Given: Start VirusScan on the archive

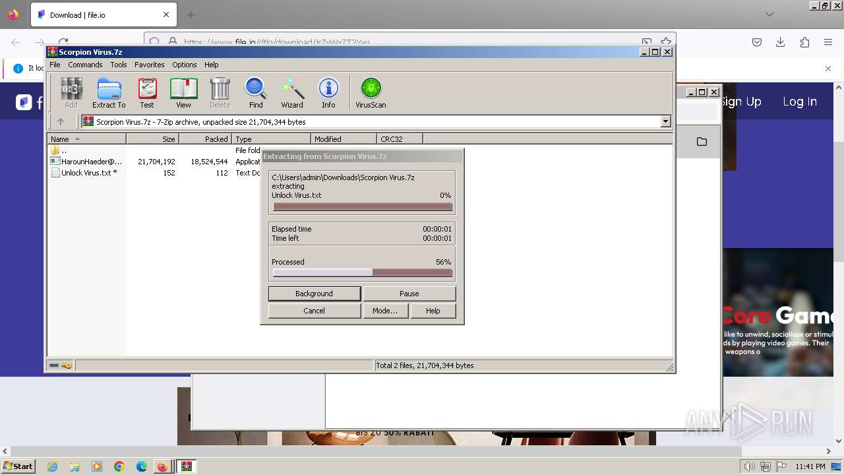Looking at the screenshot, I should pos(371,92).
